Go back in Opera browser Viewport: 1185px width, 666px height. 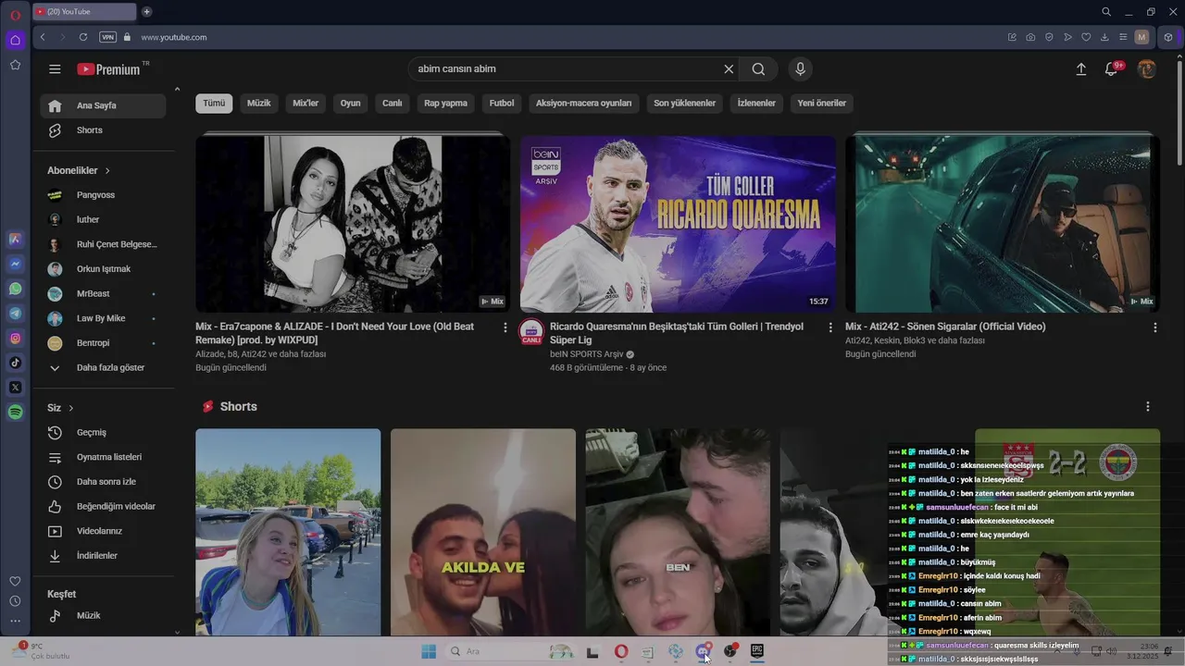tap(43, 37)
